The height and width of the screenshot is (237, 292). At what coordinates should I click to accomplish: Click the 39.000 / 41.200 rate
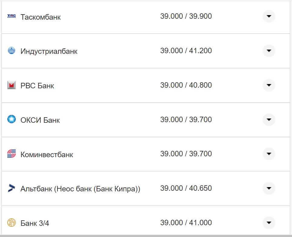[186, 51]
